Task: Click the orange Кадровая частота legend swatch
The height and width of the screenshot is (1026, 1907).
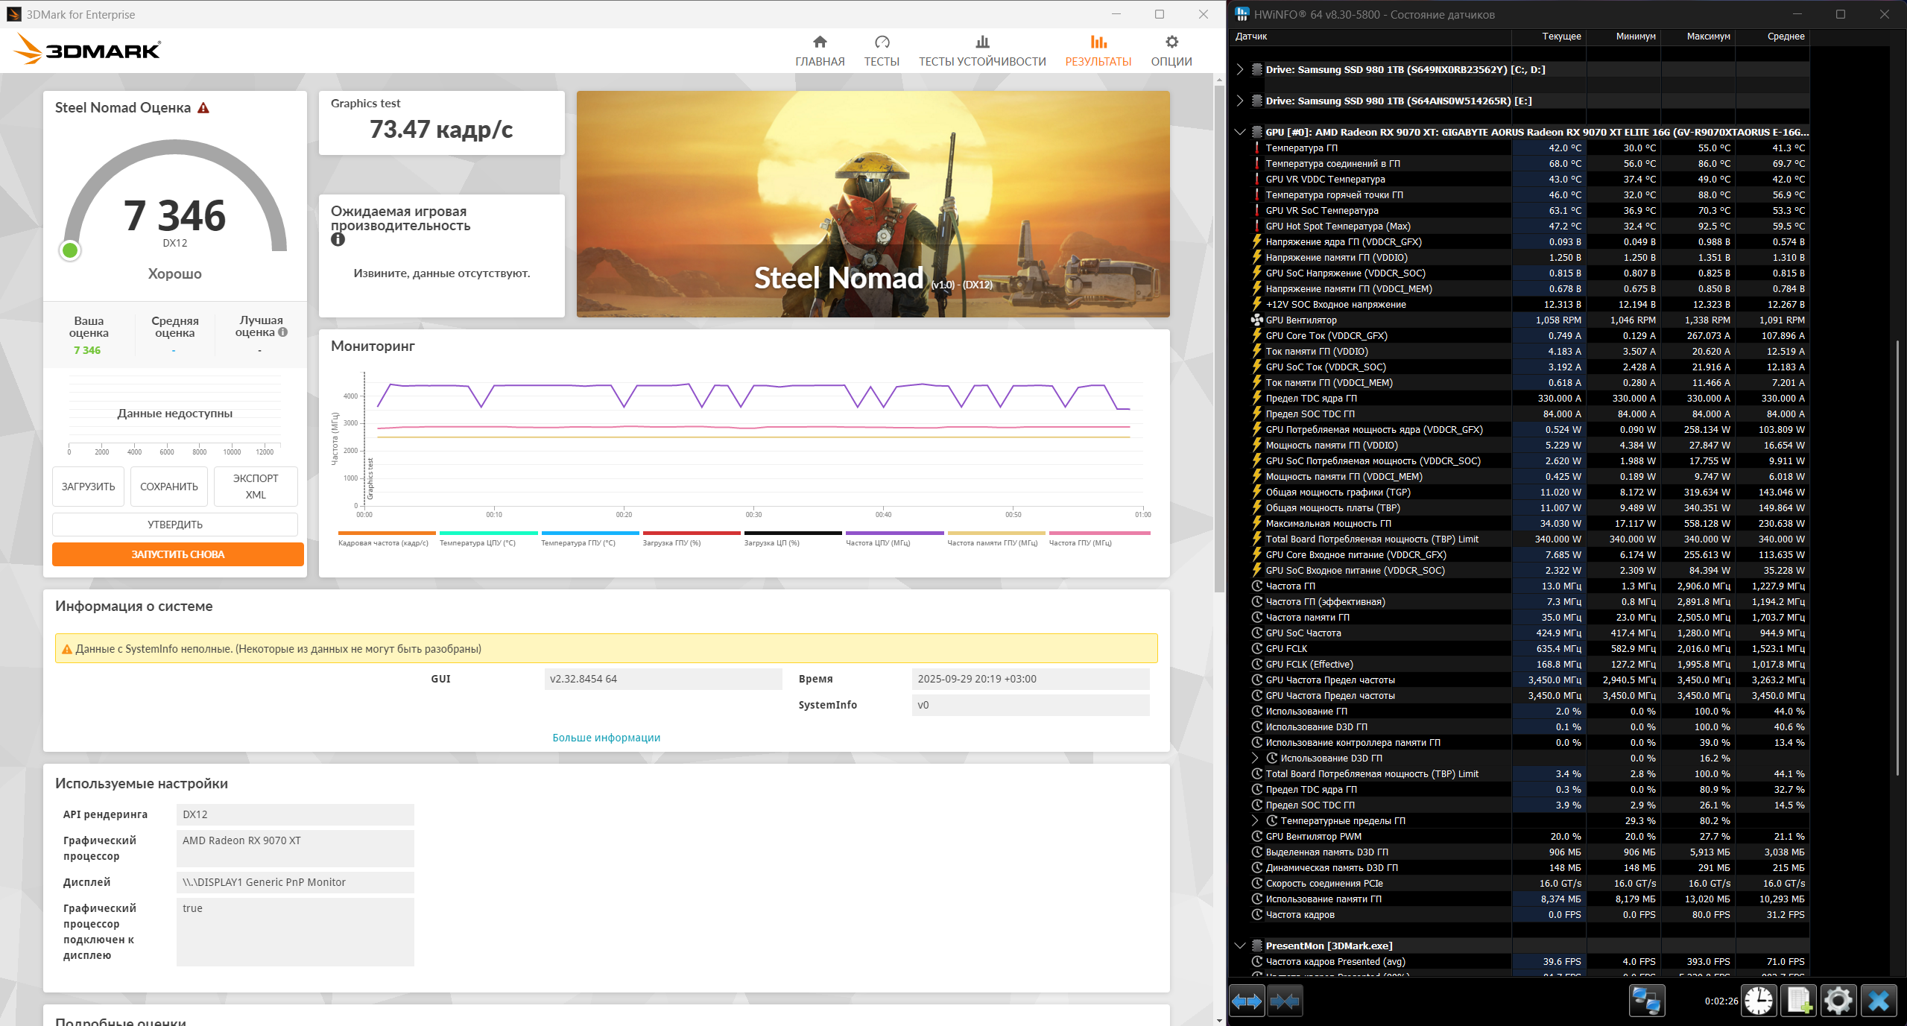Action: 387,533
